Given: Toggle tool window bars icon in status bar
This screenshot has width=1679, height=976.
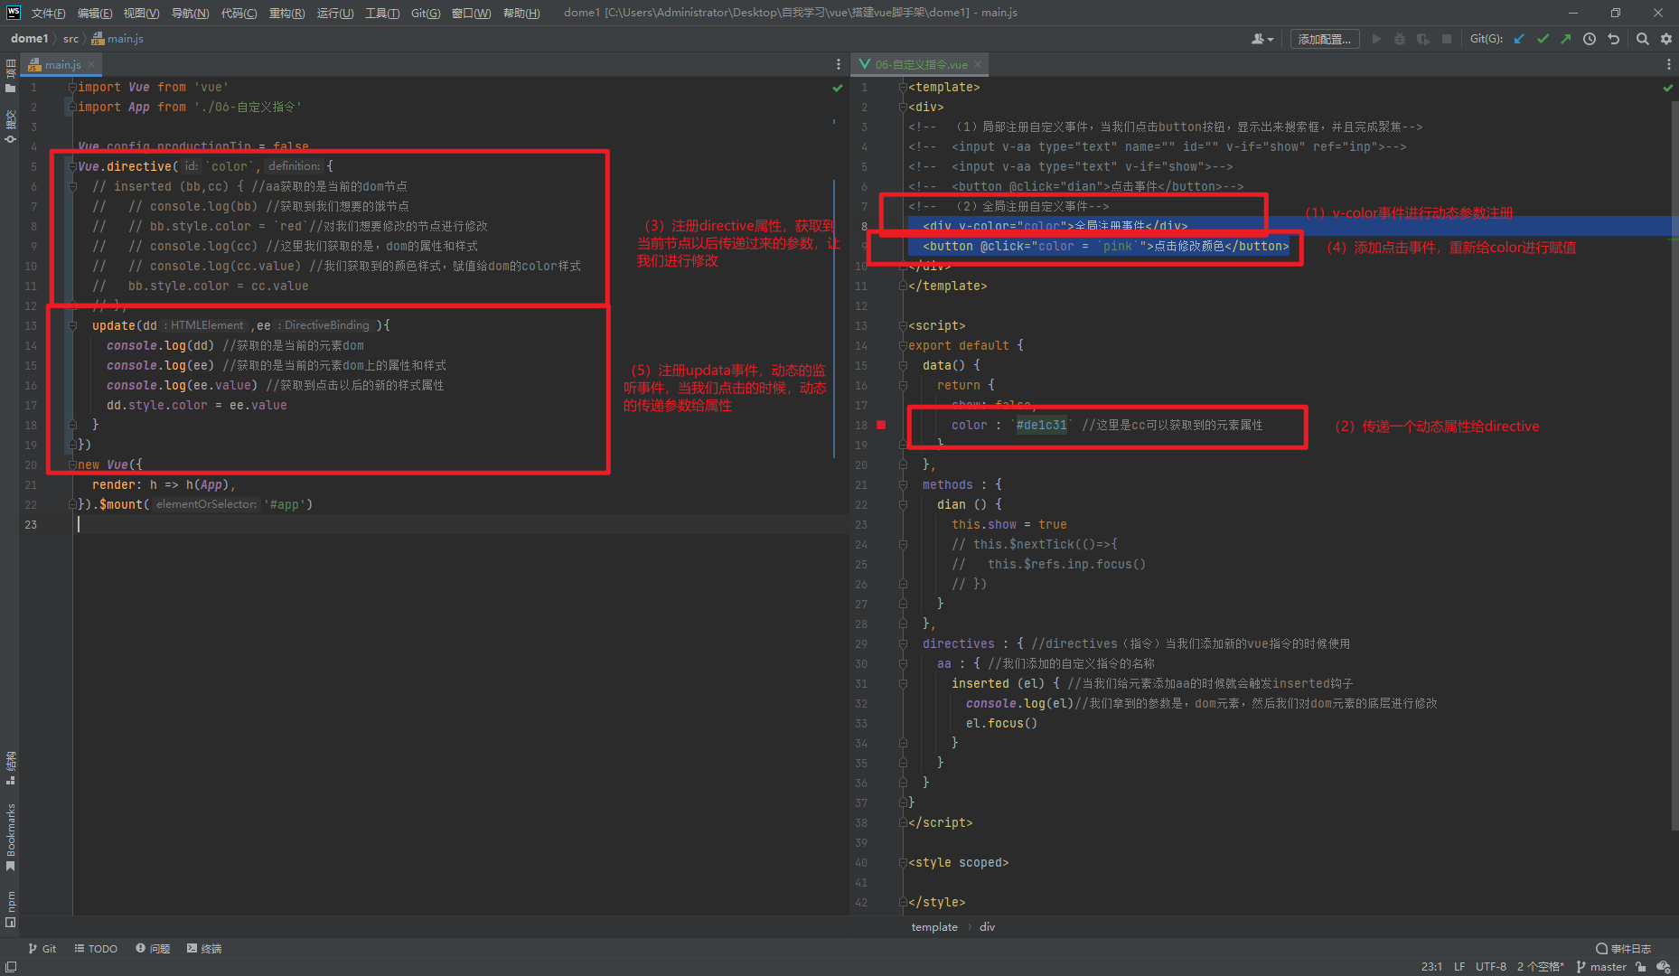Looking at the screenshot, I should pyautogui.click(x=11, y=967).
